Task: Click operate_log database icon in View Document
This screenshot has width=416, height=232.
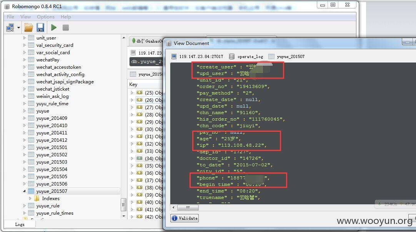Action: (231, 56)
